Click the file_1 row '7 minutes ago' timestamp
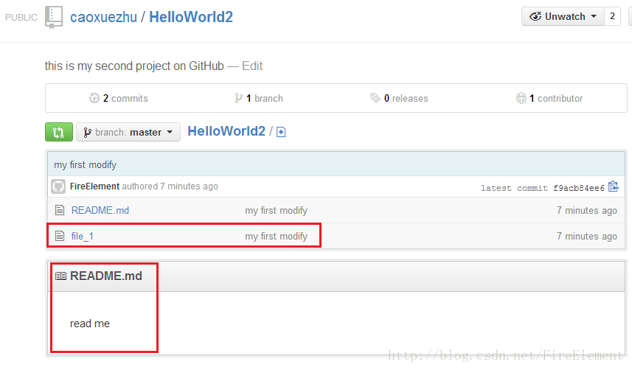 587,236
